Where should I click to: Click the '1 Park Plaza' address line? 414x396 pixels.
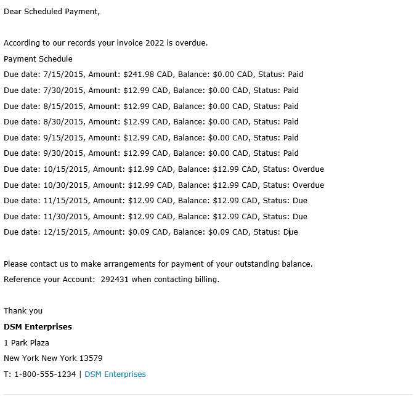tap(26, 342)
